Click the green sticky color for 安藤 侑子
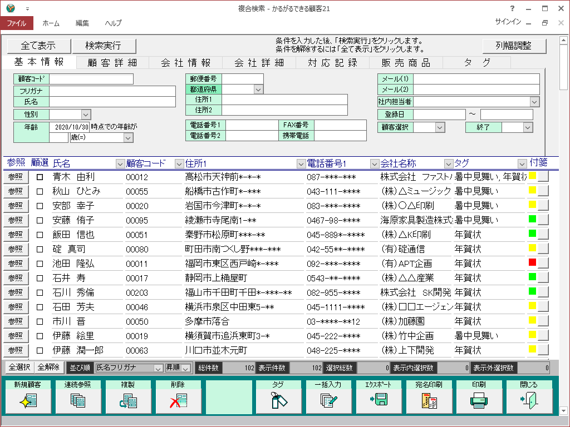Viewport: 570px width, 427px height. [533, 219]
